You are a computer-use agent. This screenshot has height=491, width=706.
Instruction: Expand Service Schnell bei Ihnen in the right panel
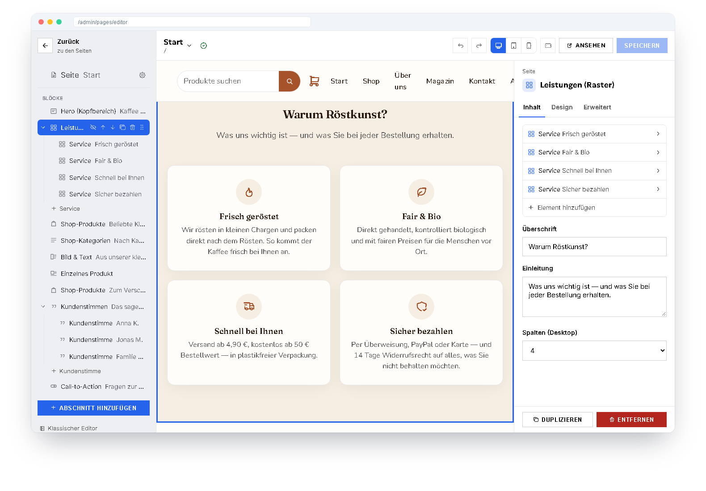[x=594, y=171]
